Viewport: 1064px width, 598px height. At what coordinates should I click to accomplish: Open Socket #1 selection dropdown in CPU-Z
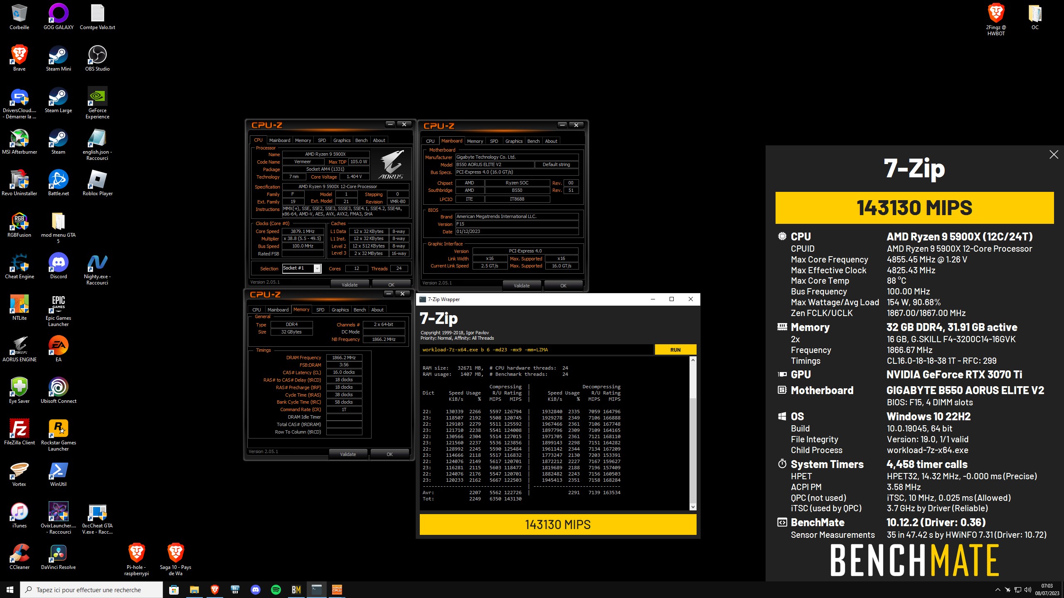click(302, 268)
